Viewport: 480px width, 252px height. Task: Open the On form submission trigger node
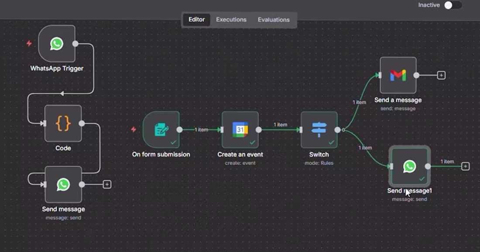(161, 129)
